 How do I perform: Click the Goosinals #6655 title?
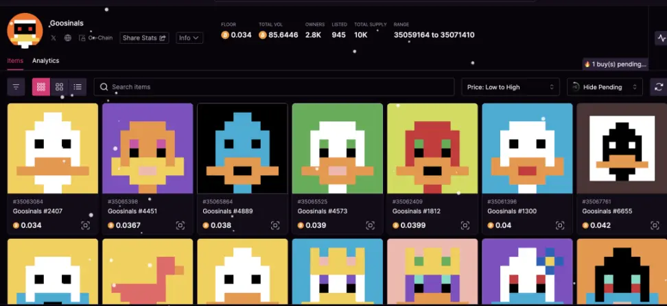pos(607,212)
